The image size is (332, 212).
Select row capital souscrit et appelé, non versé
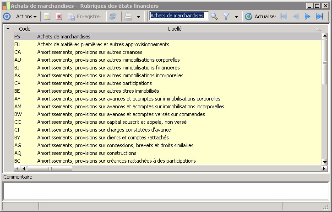coord(168,122)
